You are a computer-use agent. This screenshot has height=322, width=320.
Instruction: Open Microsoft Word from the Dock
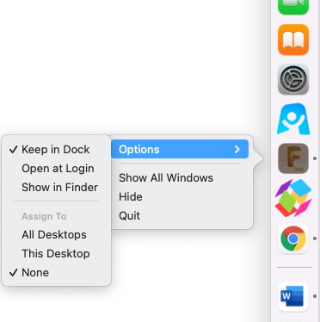[293, 296]
